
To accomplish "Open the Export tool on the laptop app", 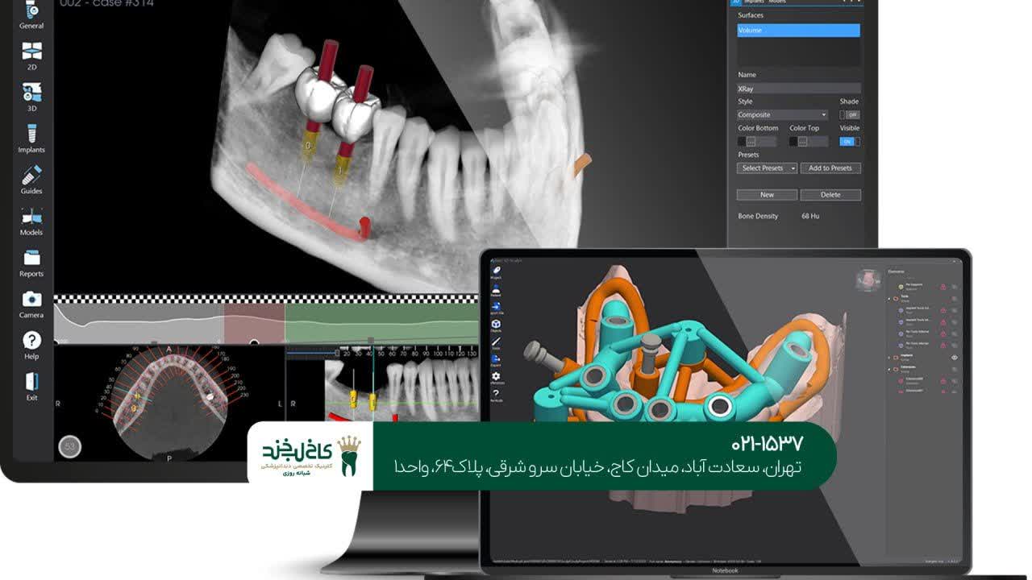I will [x=496, y=358].
